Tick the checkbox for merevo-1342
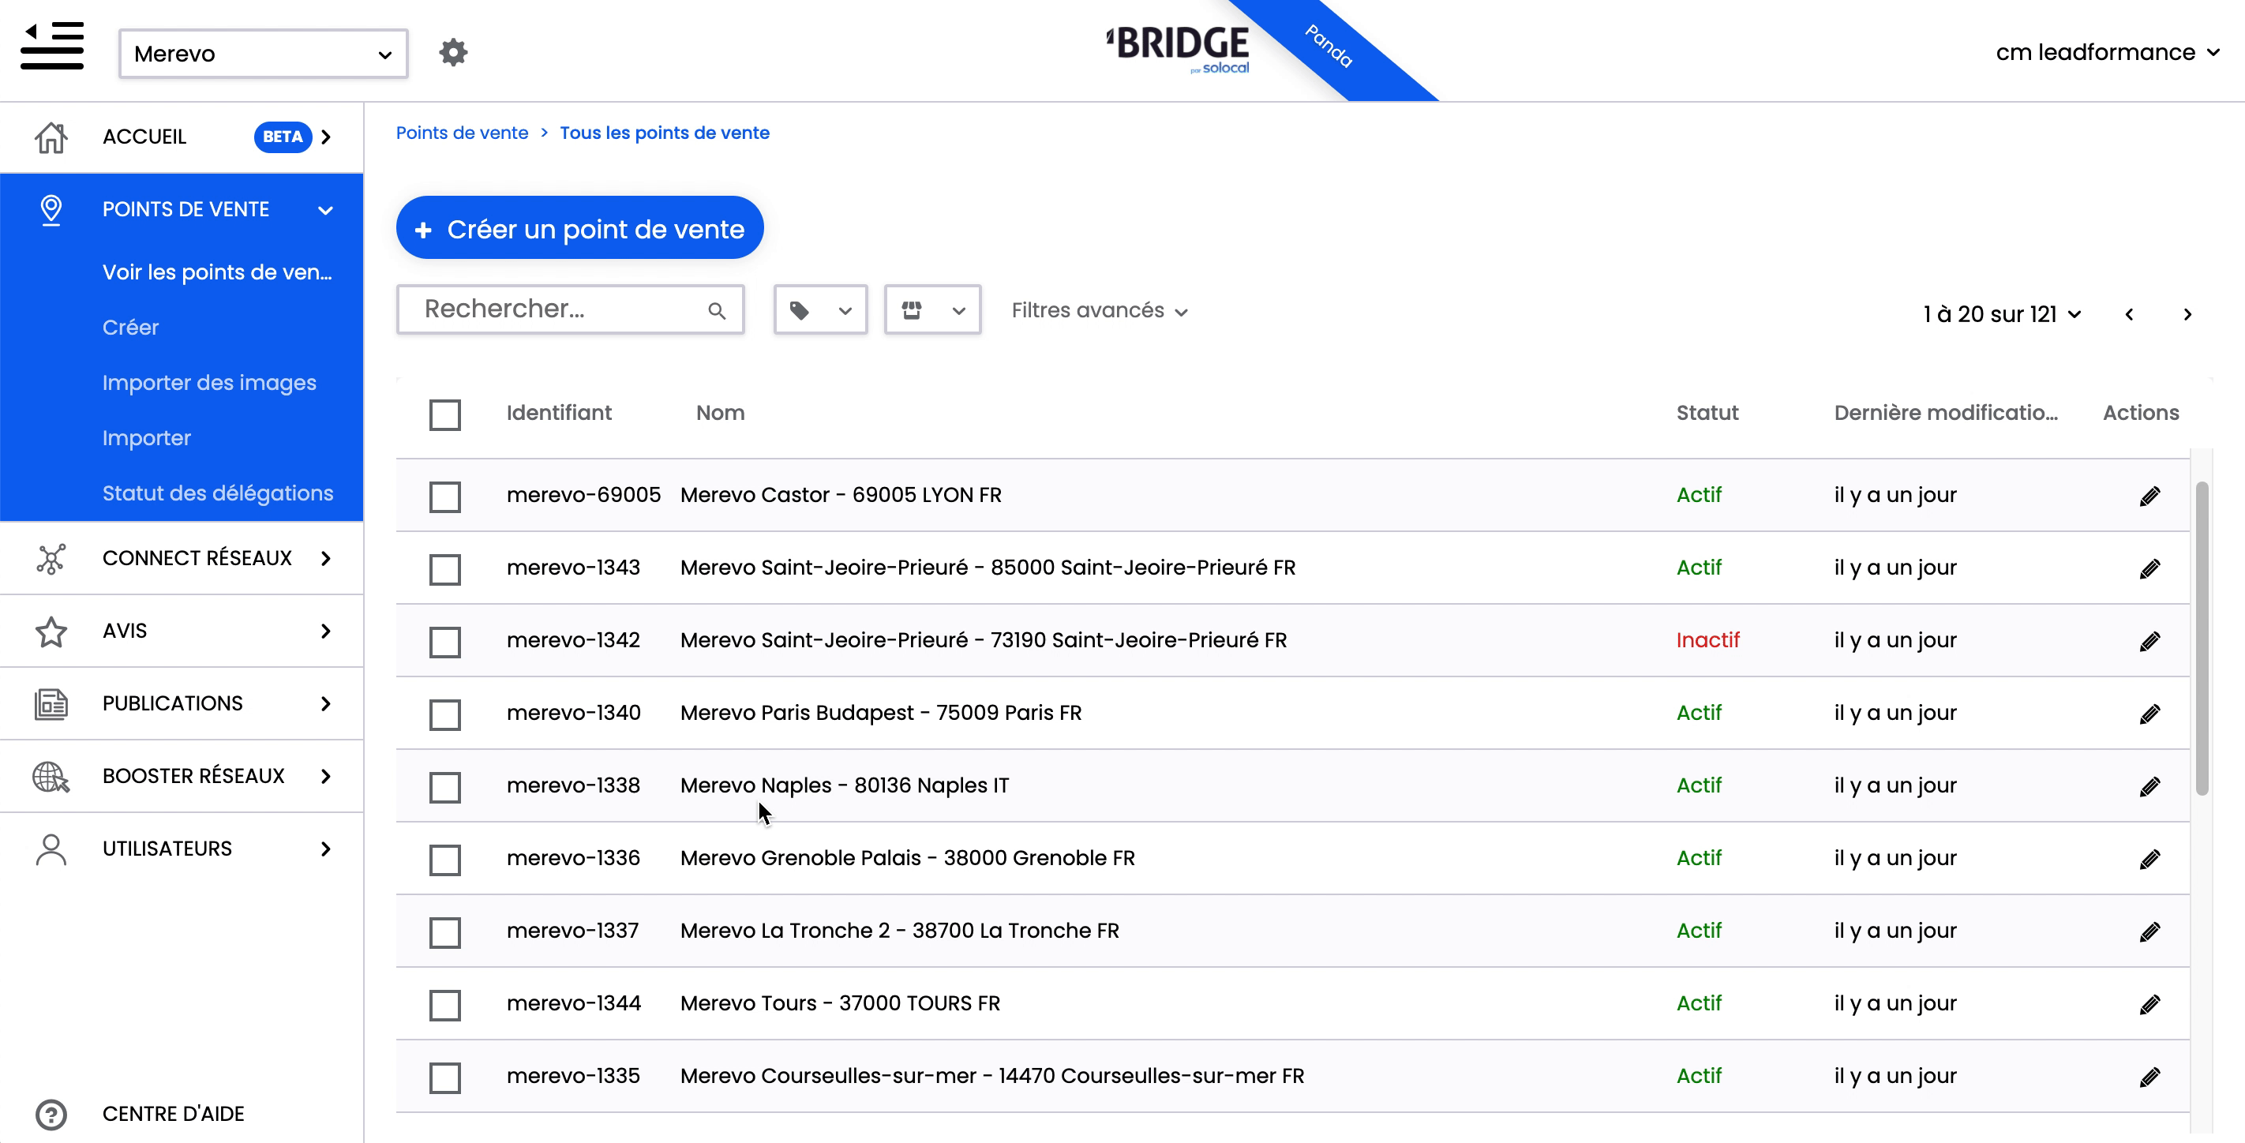 [x=444, y=642]
